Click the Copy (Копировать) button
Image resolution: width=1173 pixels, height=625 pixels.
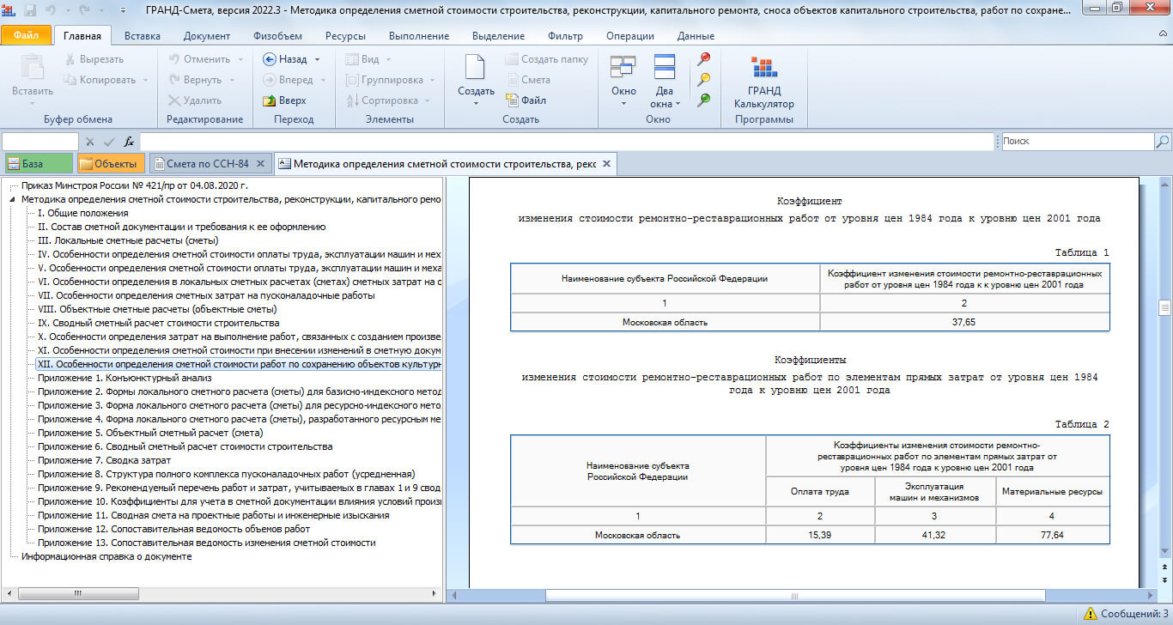[100, 80]
